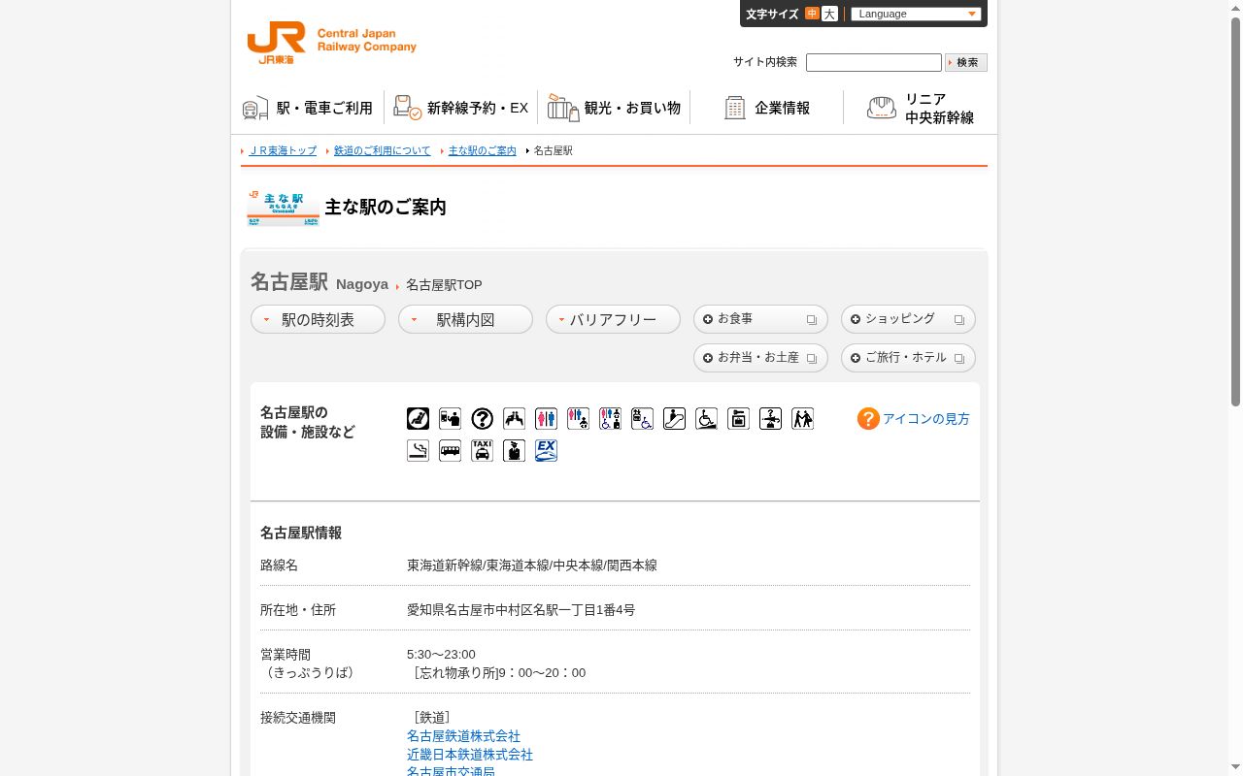
Task: Click the wheelchair ramp icon
Action: pyautogui.click(x=706, y=419)
